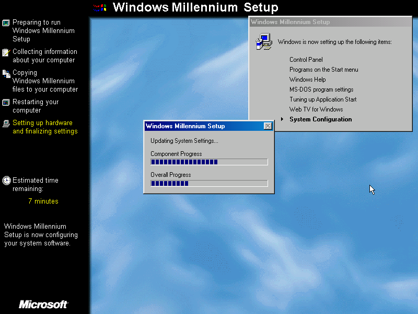Click the gray title bar of items dialog
Viewport: 418px width, 314px height.
[330, 22]
